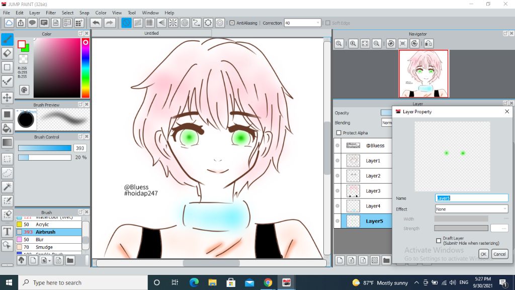Toggle visibility of @Bluess layer
This screenshot has width=515, height=290.
click(x=337, y=146)
